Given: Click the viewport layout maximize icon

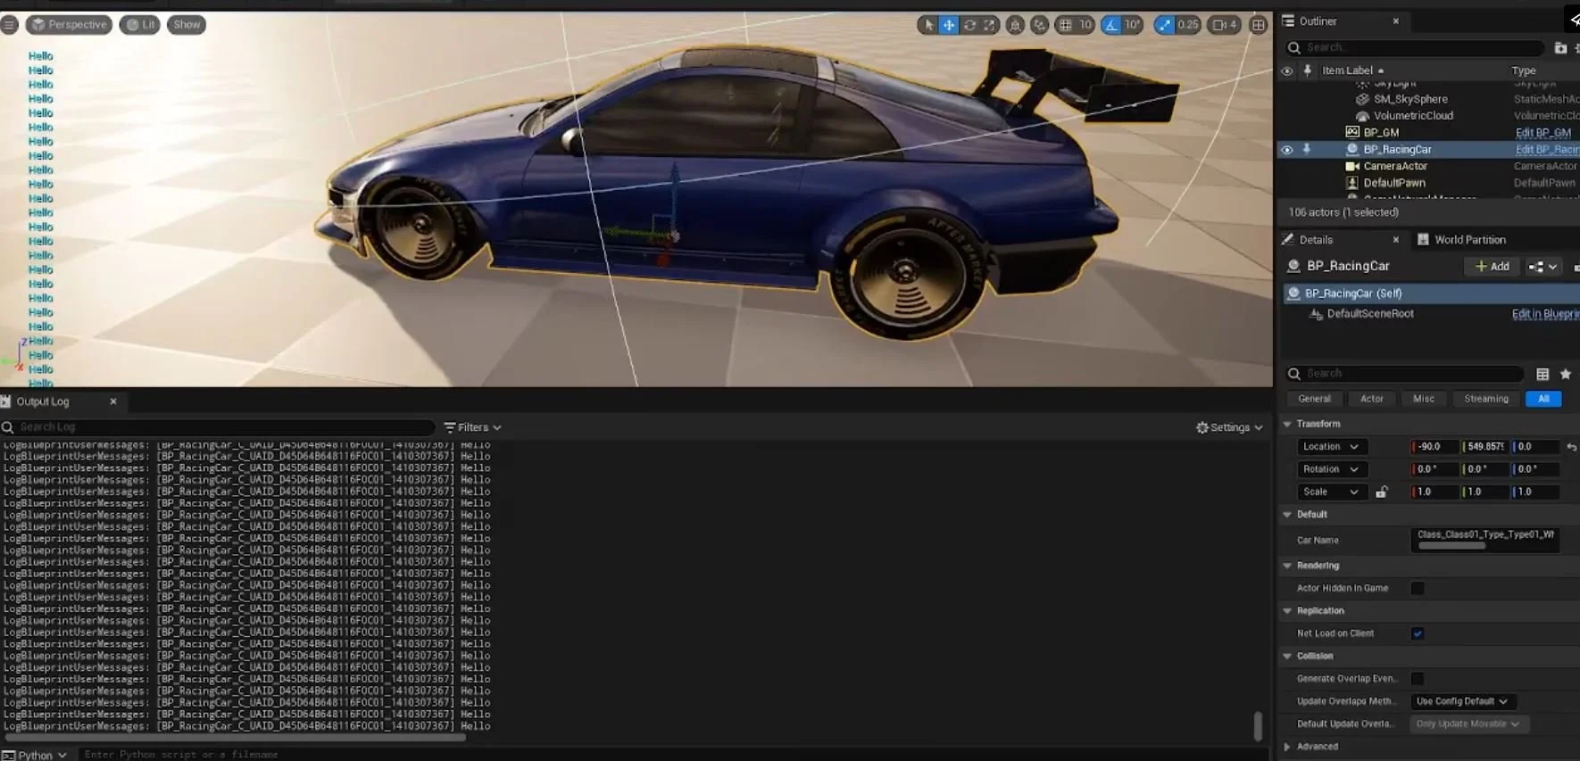Looking at the screenshot, I should (1259, 25).
